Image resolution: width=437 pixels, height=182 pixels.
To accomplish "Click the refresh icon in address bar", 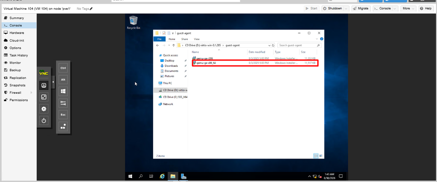I will click(x=273, y=45).
